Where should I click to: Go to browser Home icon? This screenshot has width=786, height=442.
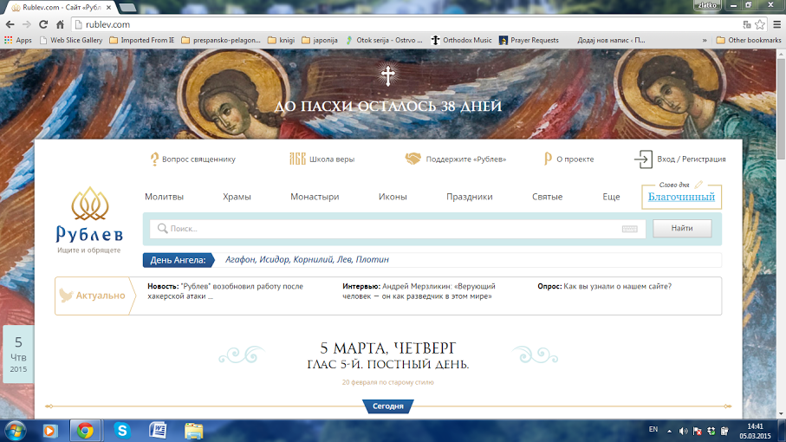click(60, 24)
